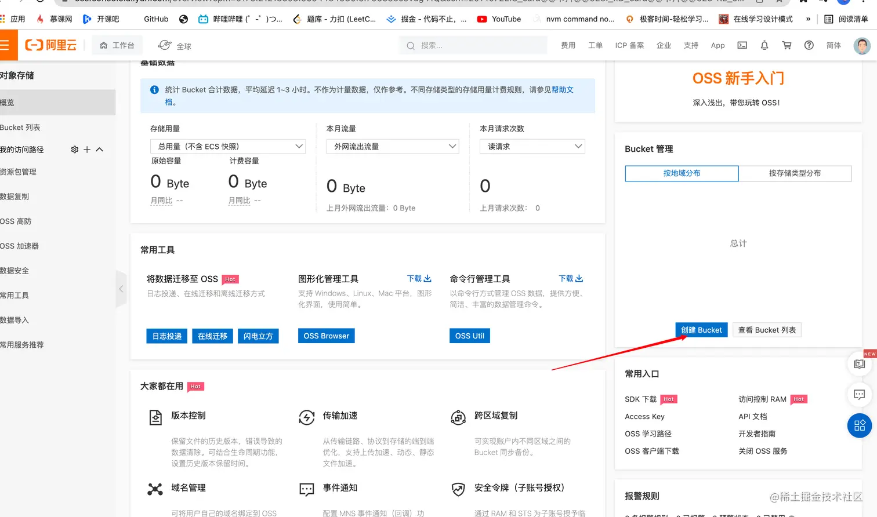Click the 查看 Bucket 列表 button
Screen dimensions: 877x517
click(767, 330)
